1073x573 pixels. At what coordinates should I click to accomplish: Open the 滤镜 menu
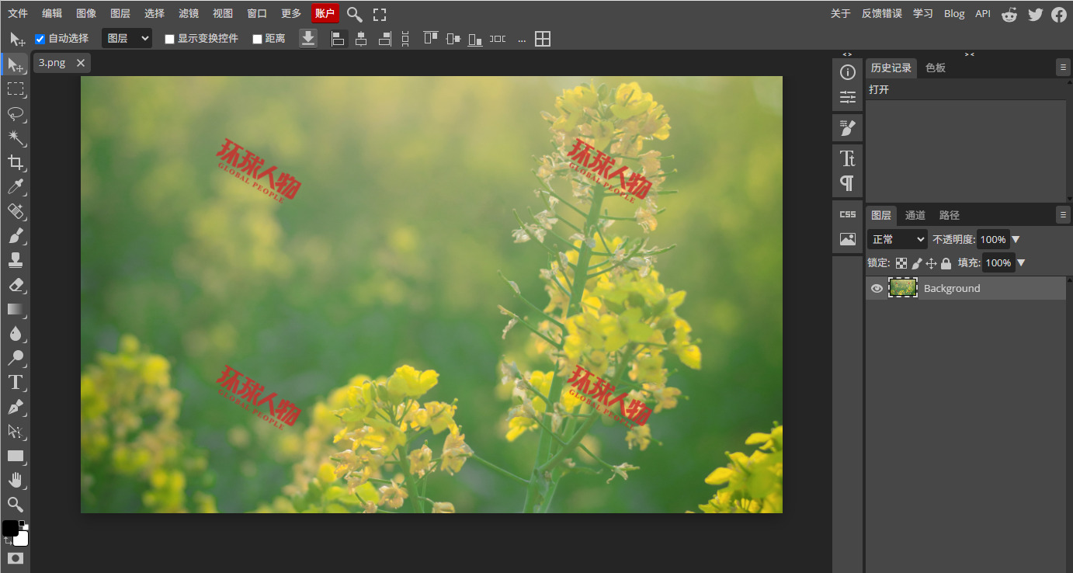(x=189, y=14)
